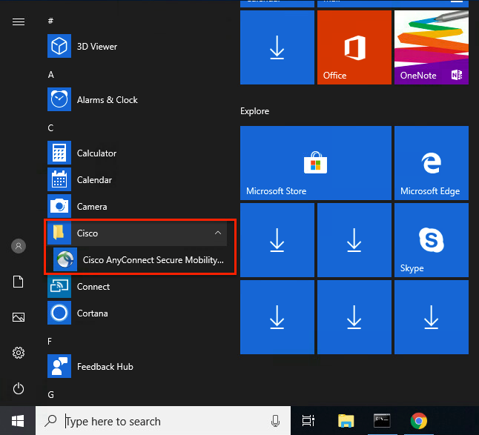Open Pictures from Start sidebar
Viewport: 479px width, 435px height.
pos(19,317)
